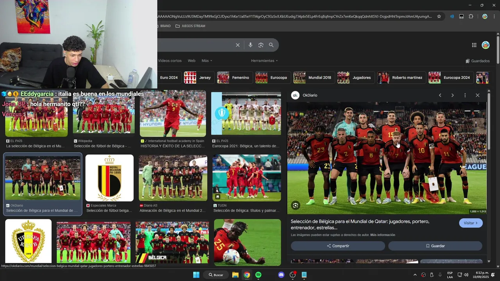Open the Guardados saved collections
Screen dimensions: 500x281
477,61
